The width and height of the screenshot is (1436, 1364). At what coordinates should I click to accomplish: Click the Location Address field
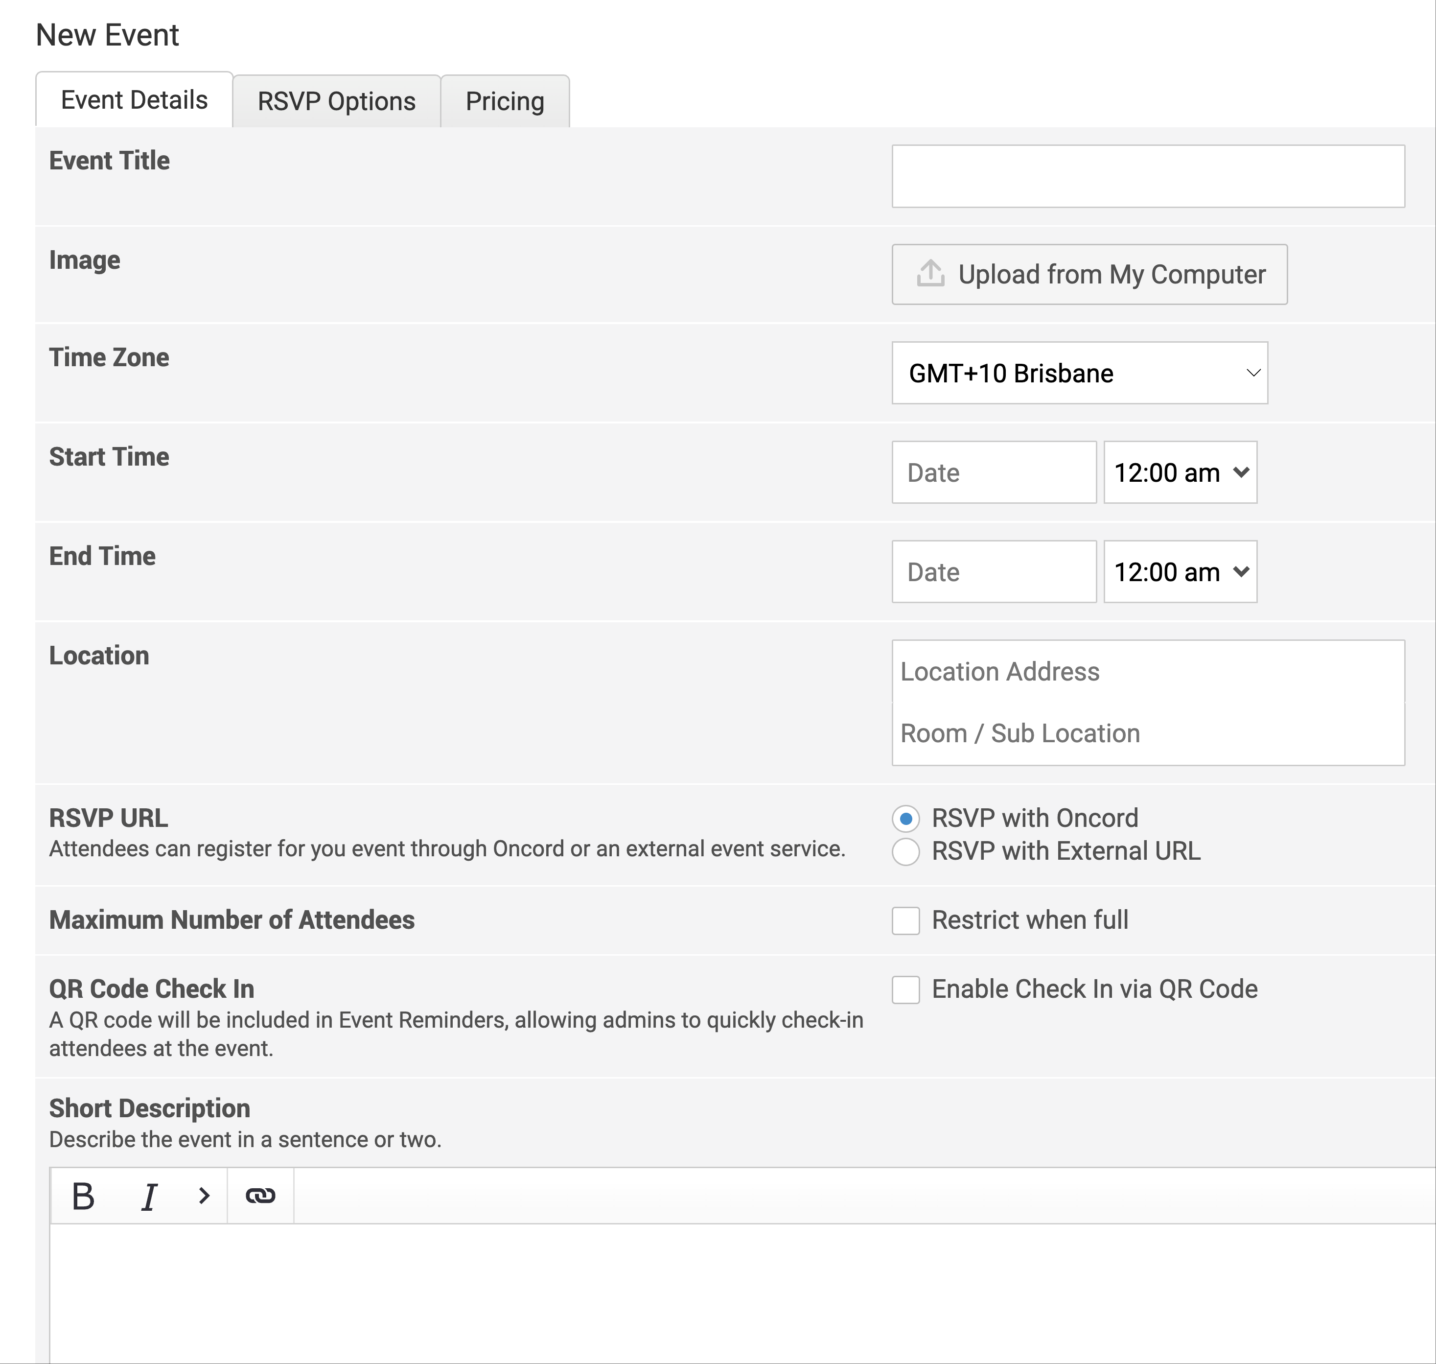1148,672
